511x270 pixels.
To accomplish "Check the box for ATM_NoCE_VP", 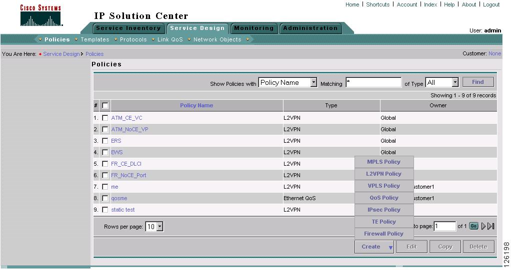I will pyautogui.click(x=105, y=129).
